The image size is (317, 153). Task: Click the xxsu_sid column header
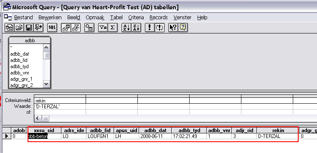44,130
